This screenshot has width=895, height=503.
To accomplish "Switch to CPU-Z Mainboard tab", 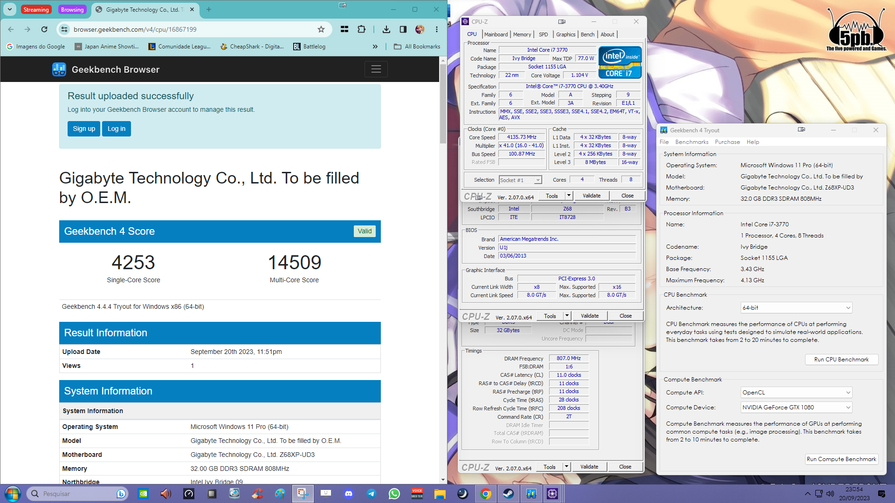I will click(496, 34).
